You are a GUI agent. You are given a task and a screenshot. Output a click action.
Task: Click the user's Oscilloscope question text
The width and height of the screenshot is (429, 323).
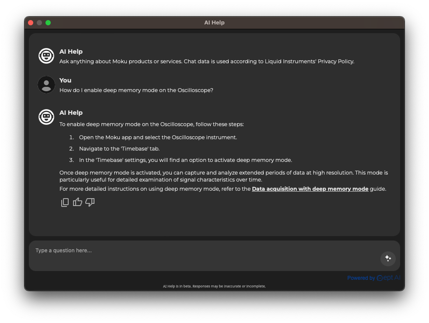(136, 90)
